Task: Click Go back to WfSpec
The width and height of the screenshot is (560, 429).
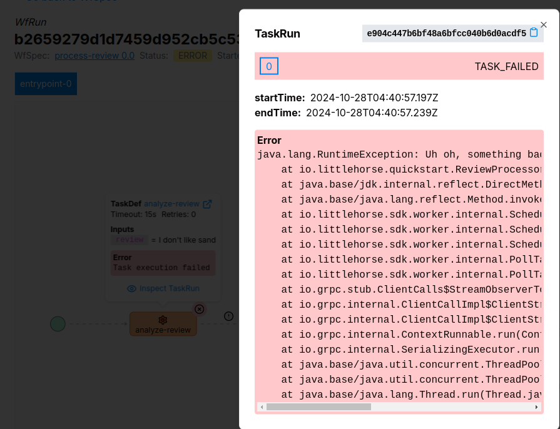Action: 71,1
